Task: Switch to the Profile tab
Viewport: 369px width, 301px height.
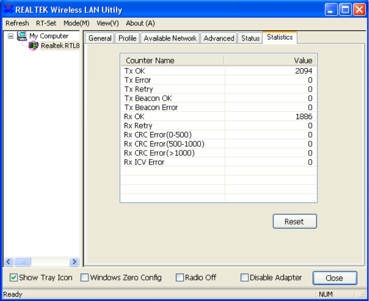Action: (x=127, y=38)
